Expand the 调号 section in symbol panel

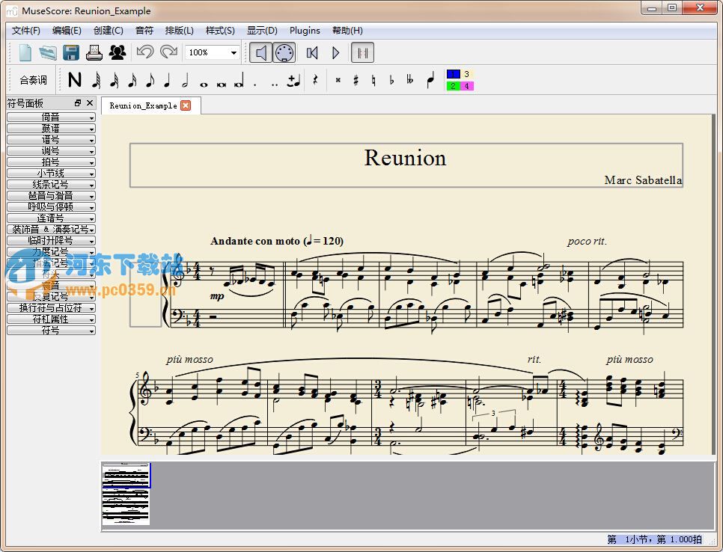(x=49, y=150)
